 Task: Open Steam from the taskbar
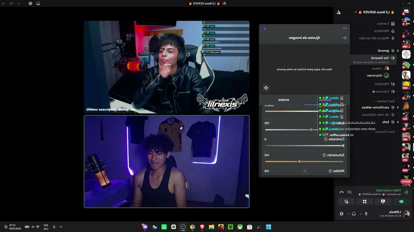click(x=155, y=227)
